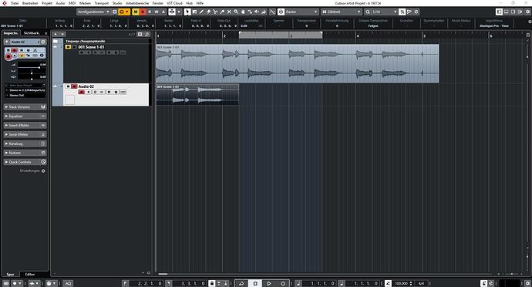Click the locator range in ruler

(x=281, y=35)
